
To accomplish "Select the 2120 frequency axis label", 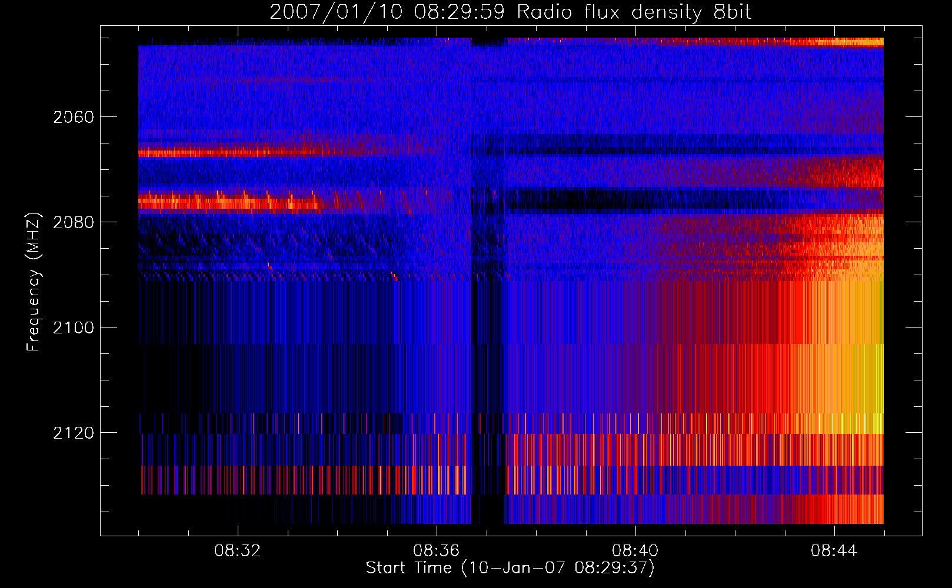I will 74,433.
